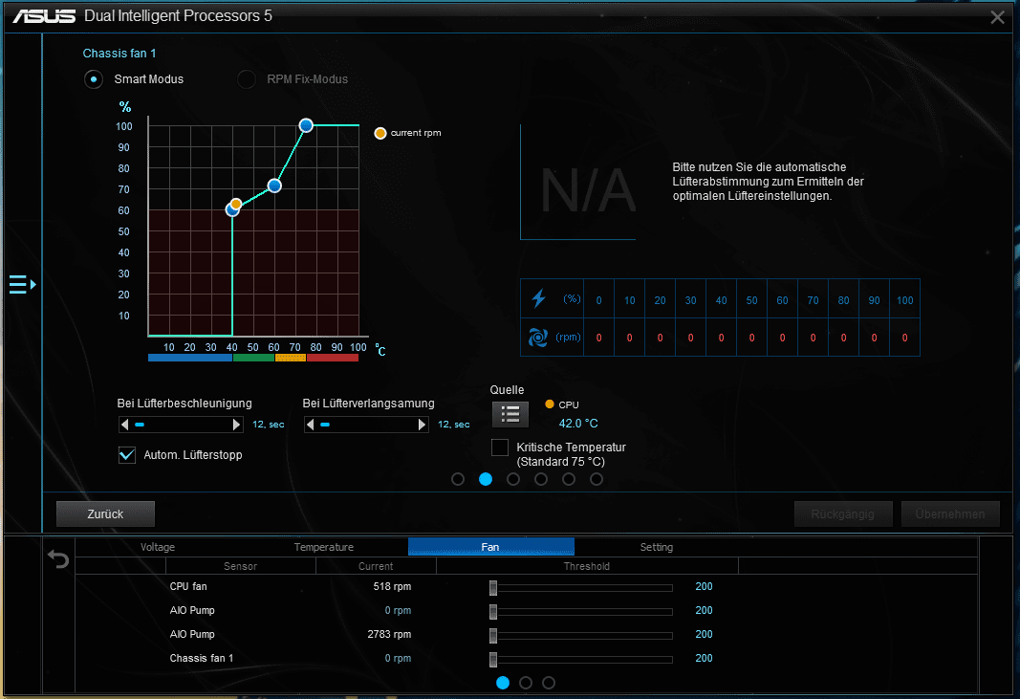Open the Quelle source list icon
This screenshot has height=699, width=1020.
coord(510,414)
